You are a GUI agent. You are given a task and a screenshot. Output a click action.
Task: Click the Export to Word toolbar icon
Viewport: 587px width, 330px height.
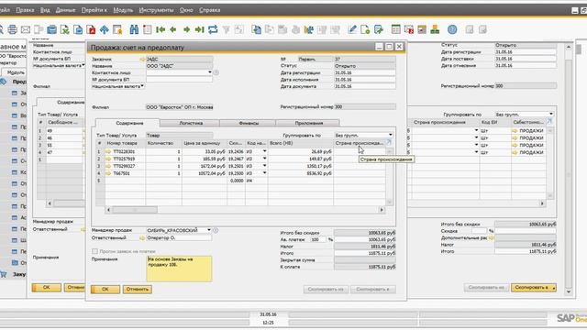(x=78, y=29)
